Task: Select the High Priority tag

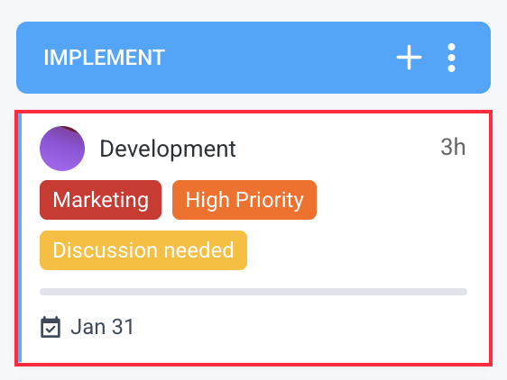Action: (244, 200)
